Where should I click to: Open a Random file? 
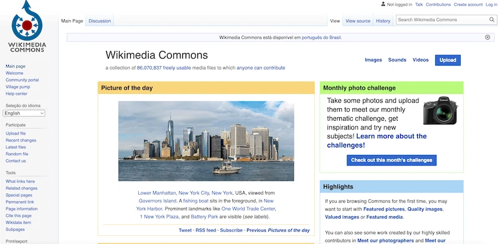(17, 154)
